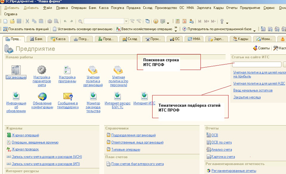This screenshot has height=174, width=286.
Task: Click the Redo arrow icon
Action: click(x=71, y=21)
